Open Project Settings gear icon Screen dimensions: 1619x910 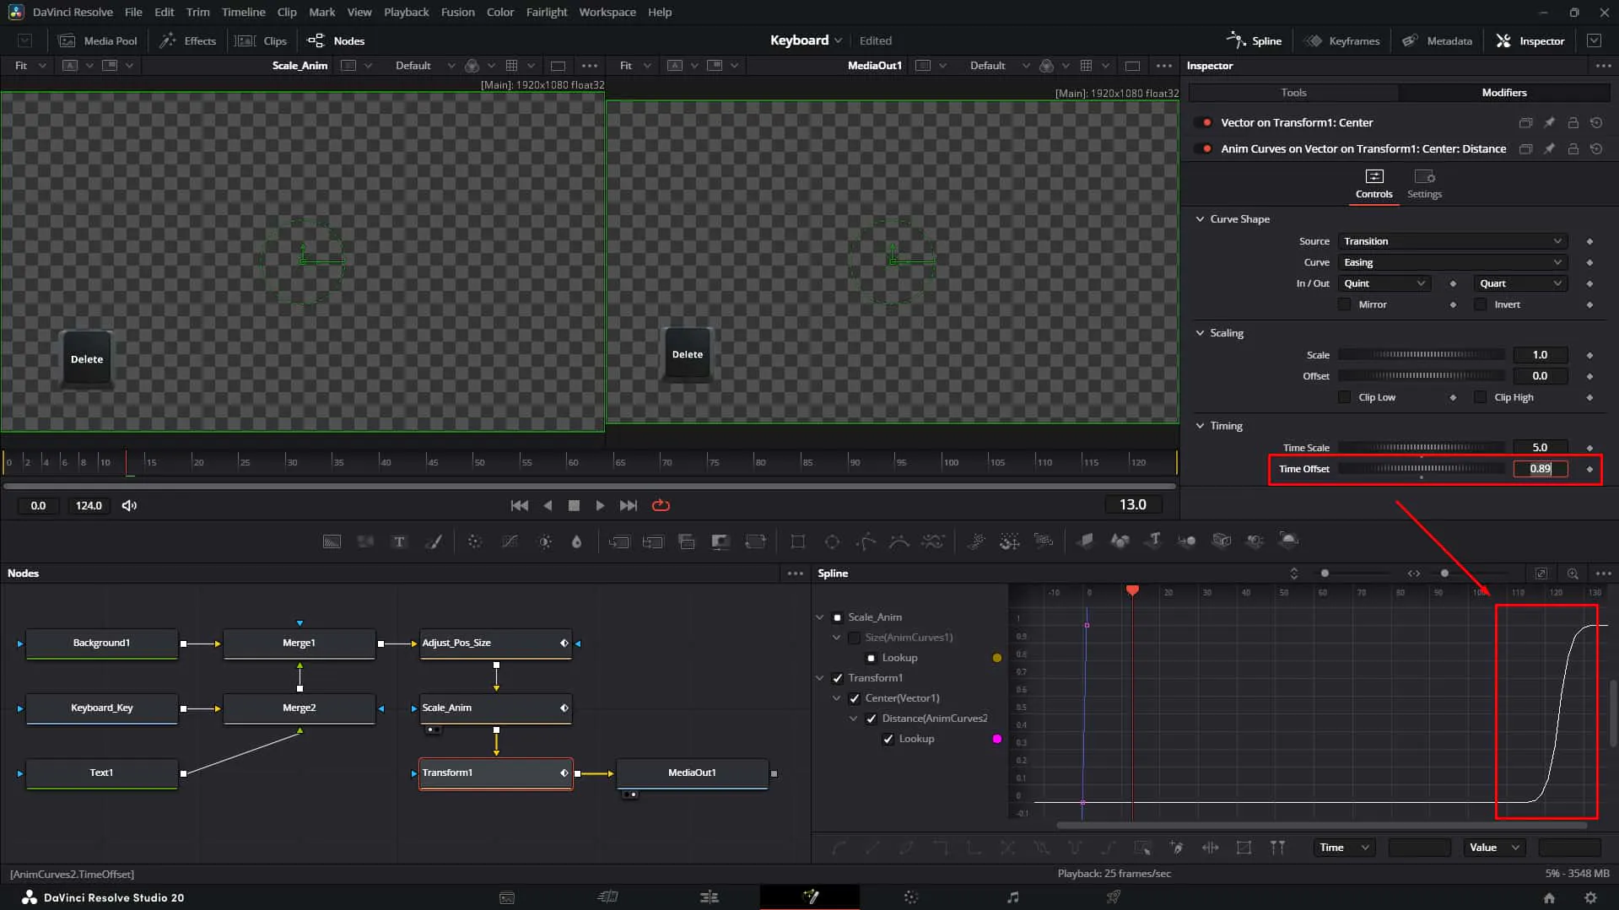1590,897
